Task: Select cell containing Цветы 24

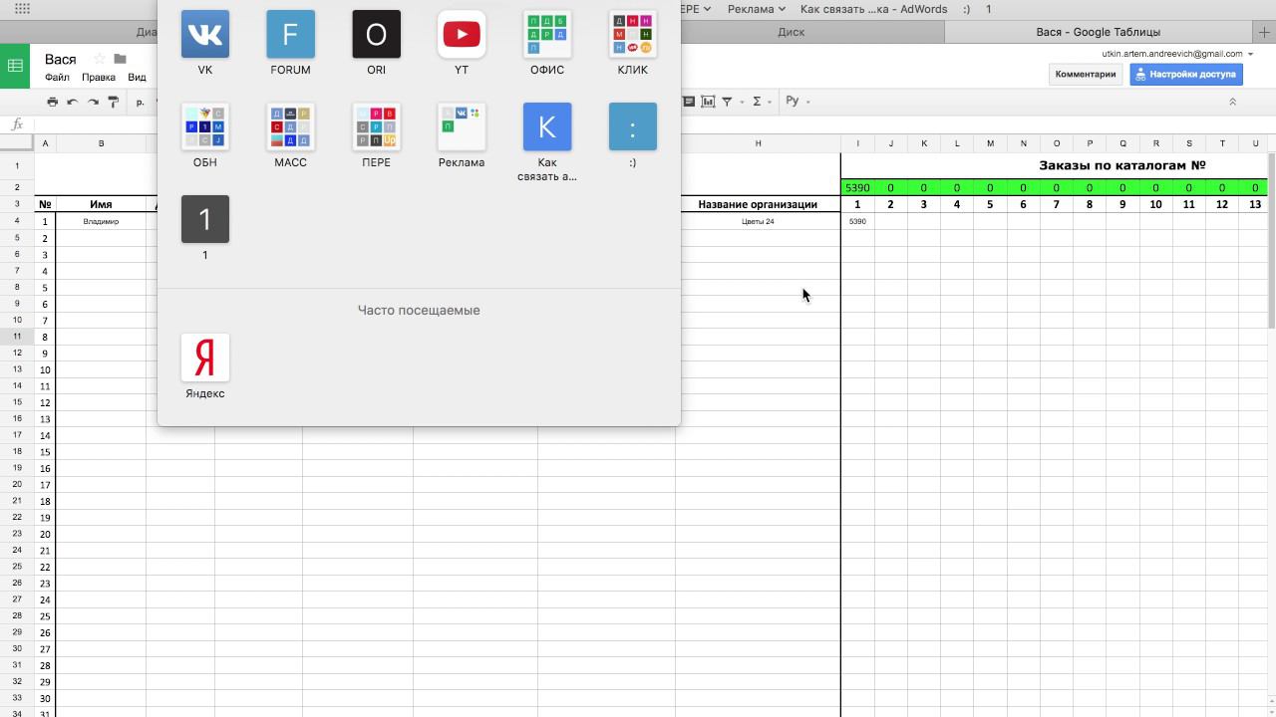Action: click(x=758, y=221)
